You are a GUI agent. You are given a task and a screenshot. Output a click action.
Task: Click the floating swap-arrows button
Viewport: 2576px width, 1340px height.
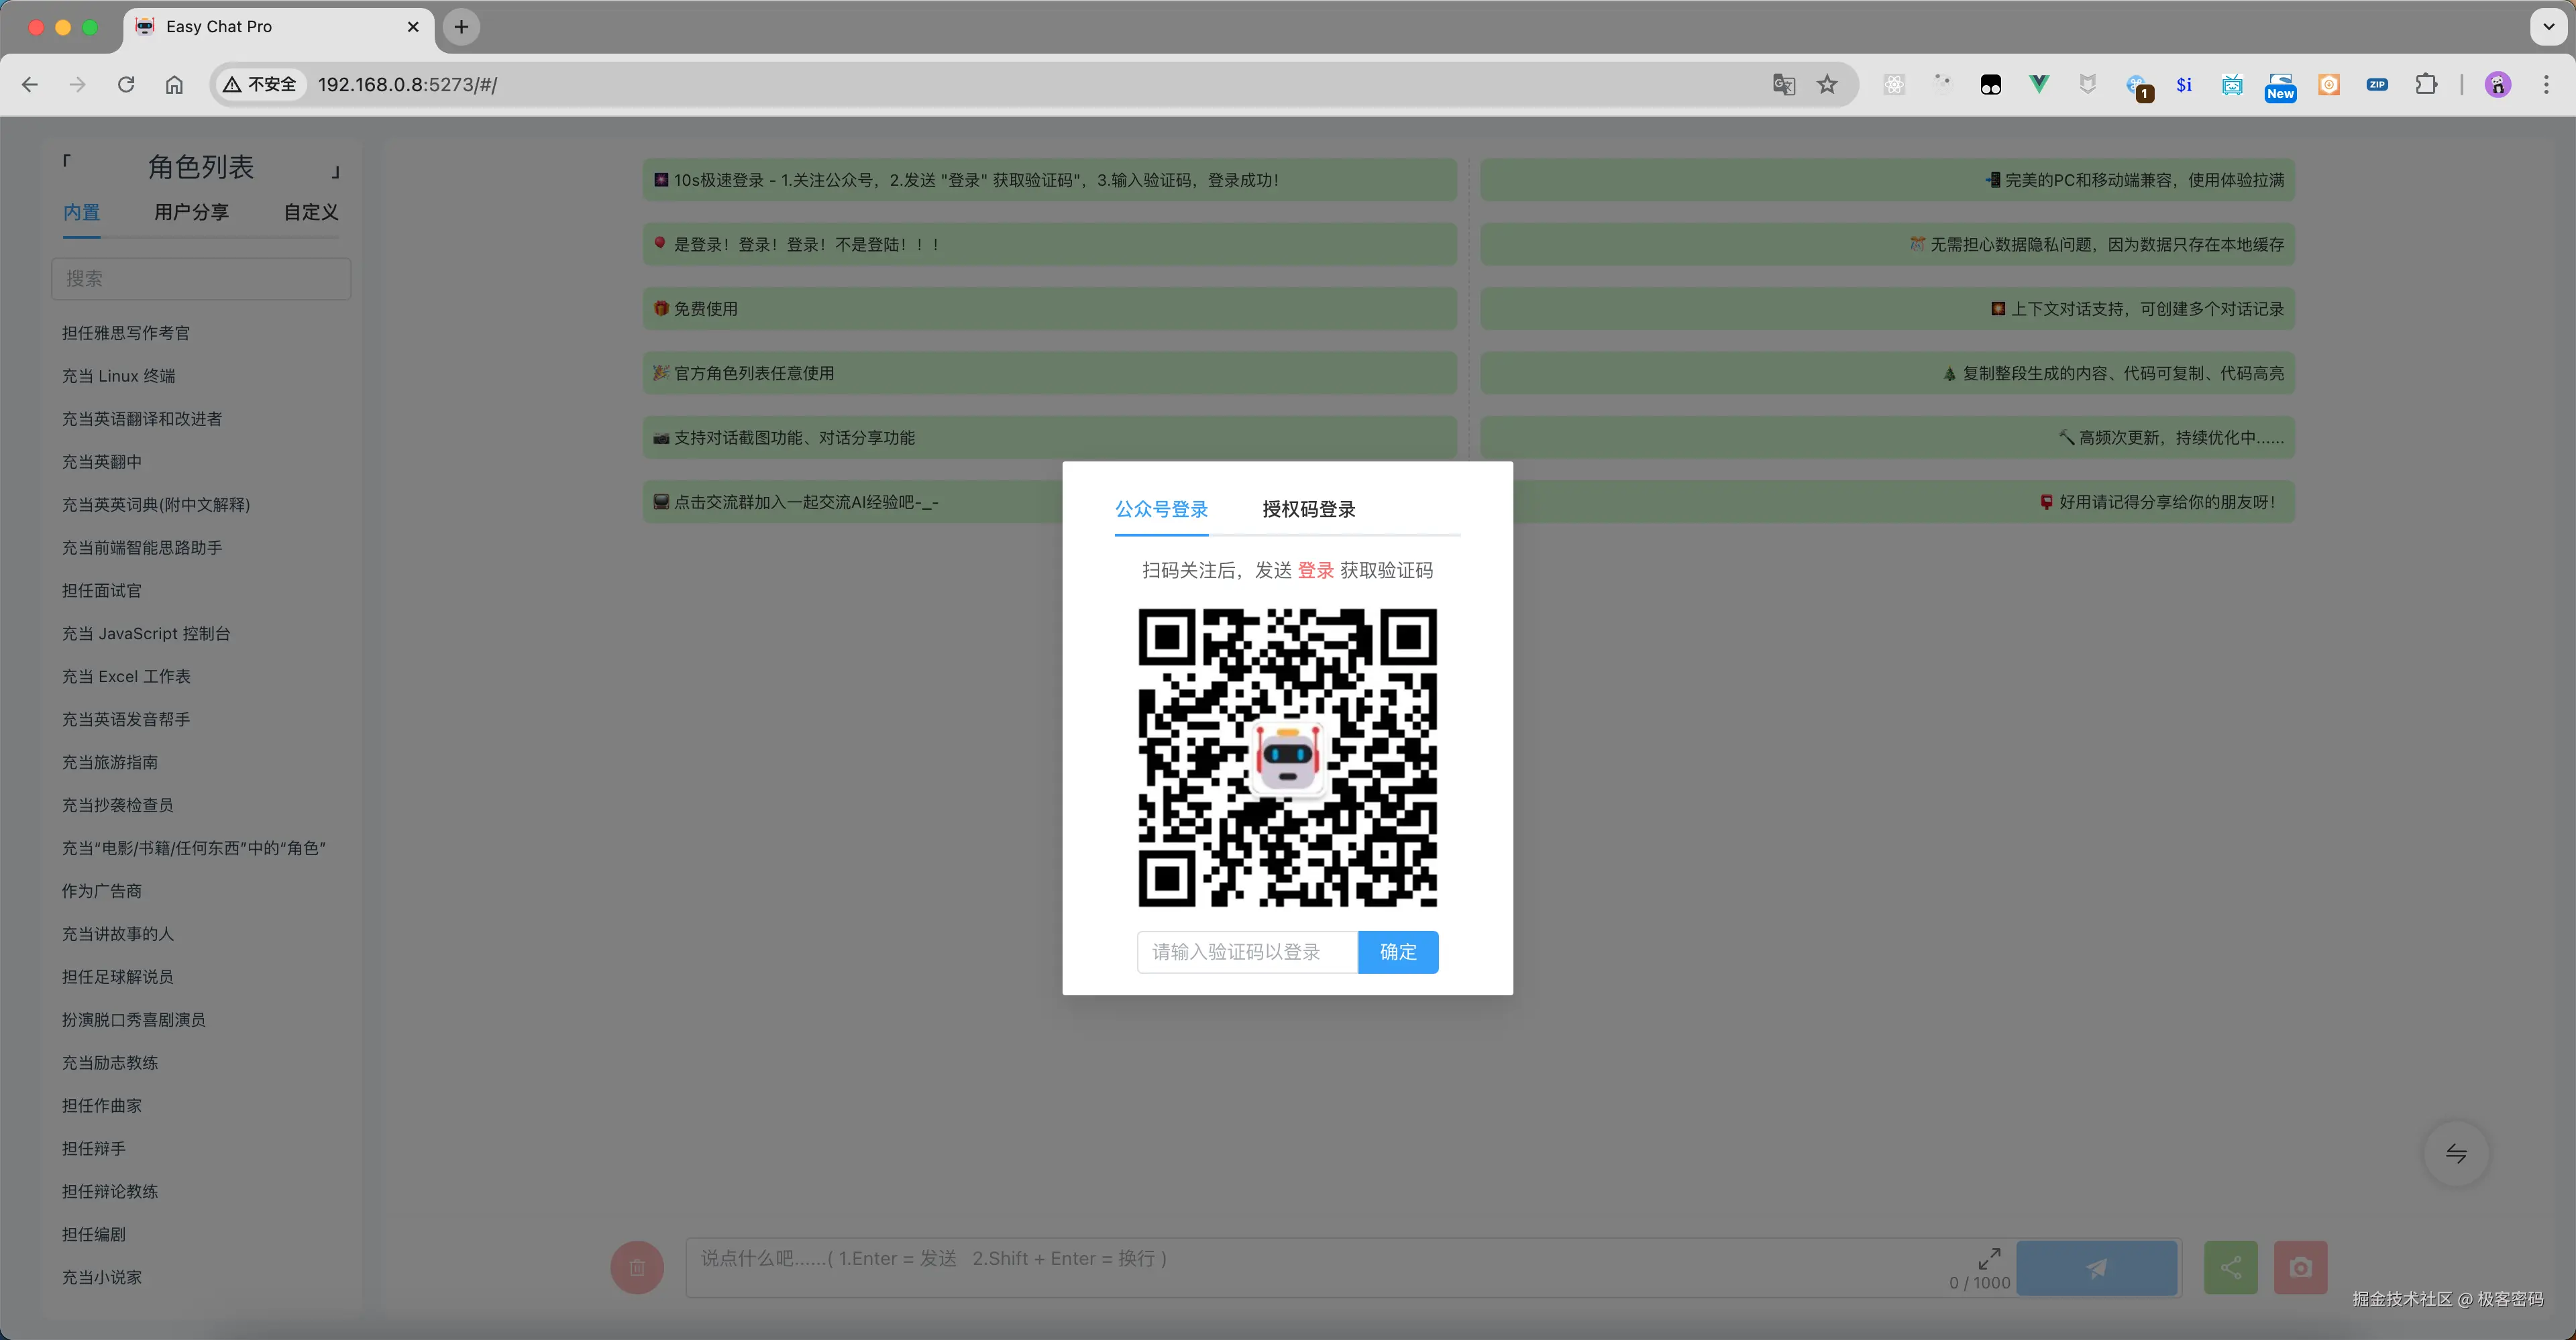pos(2456,1153)
